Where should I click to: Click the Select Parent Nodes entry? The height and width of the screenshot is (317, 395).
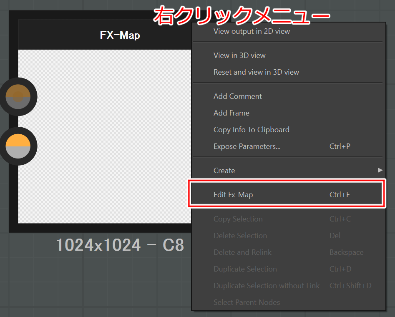(x=288, y=302)
